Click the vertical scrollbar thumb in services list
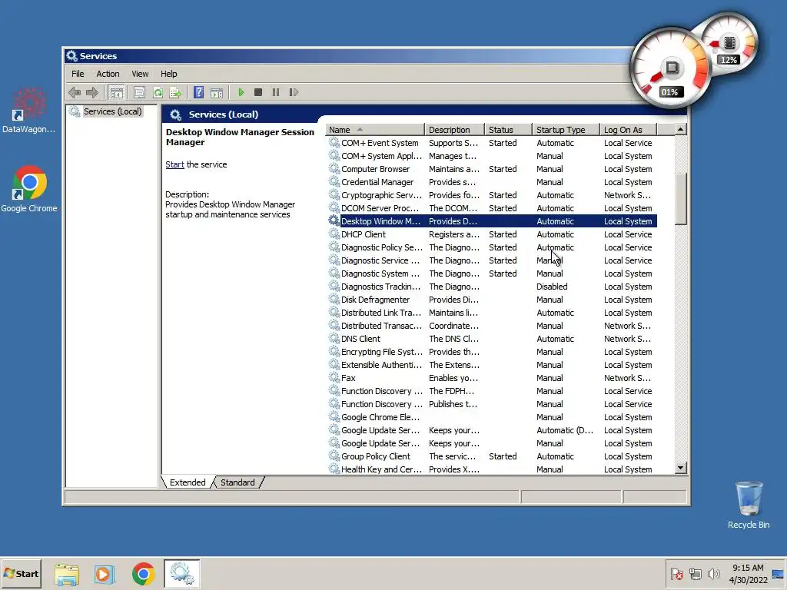787x590 pixels. pos(680,200)
